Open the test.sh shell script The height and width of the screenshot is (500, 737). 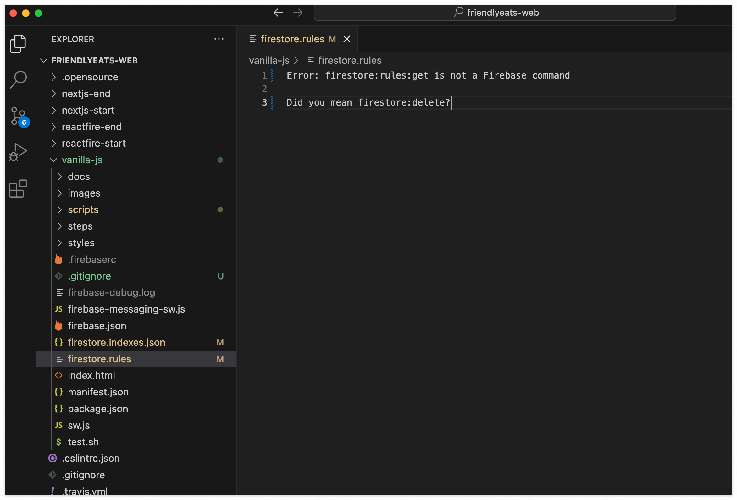[x=83, y=442]
